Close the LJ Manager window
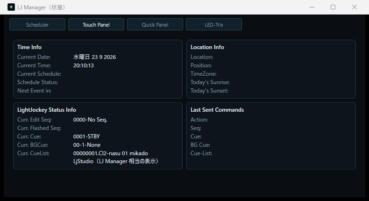The height and width of the screenshot is (201, 369). (355, 7)
